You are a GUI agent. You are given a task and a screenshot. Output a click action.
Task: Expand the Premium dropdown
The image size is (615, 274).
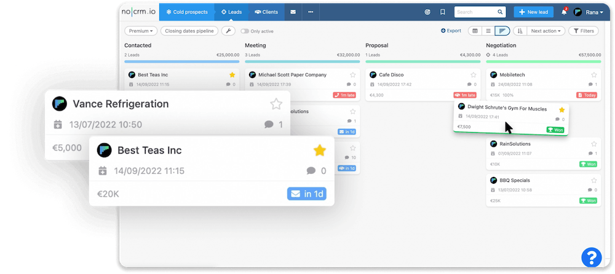(141, 31)
